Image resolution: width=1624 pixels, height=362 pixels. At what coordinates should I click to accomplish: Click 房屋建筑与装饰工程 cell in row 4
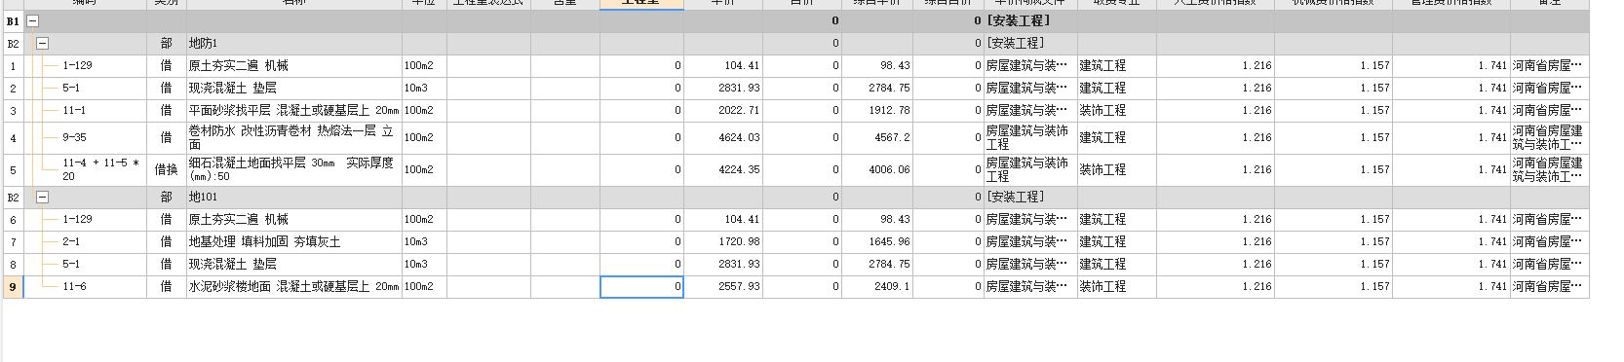1030,138
